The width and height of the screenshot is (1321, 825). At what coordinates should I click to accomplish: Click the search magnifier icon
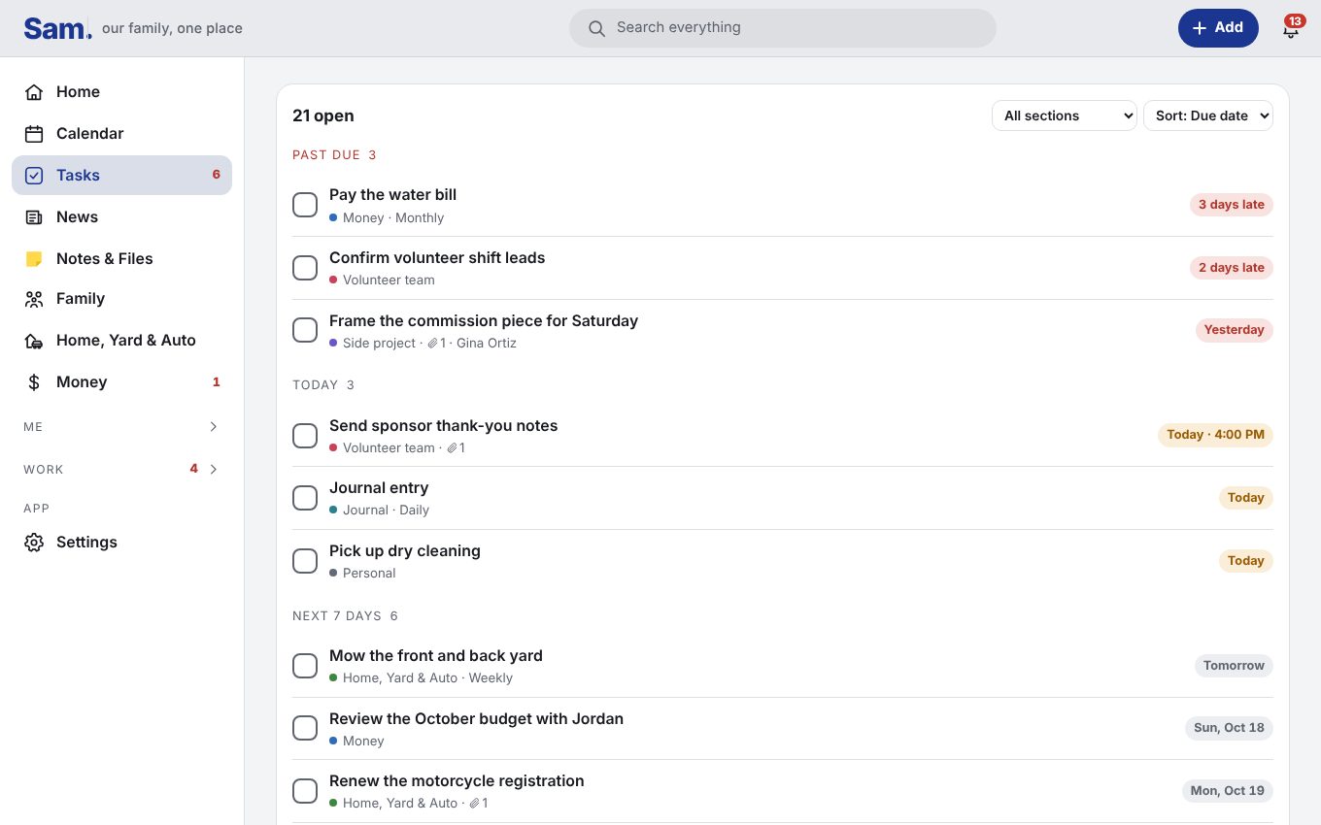point(597,28)
